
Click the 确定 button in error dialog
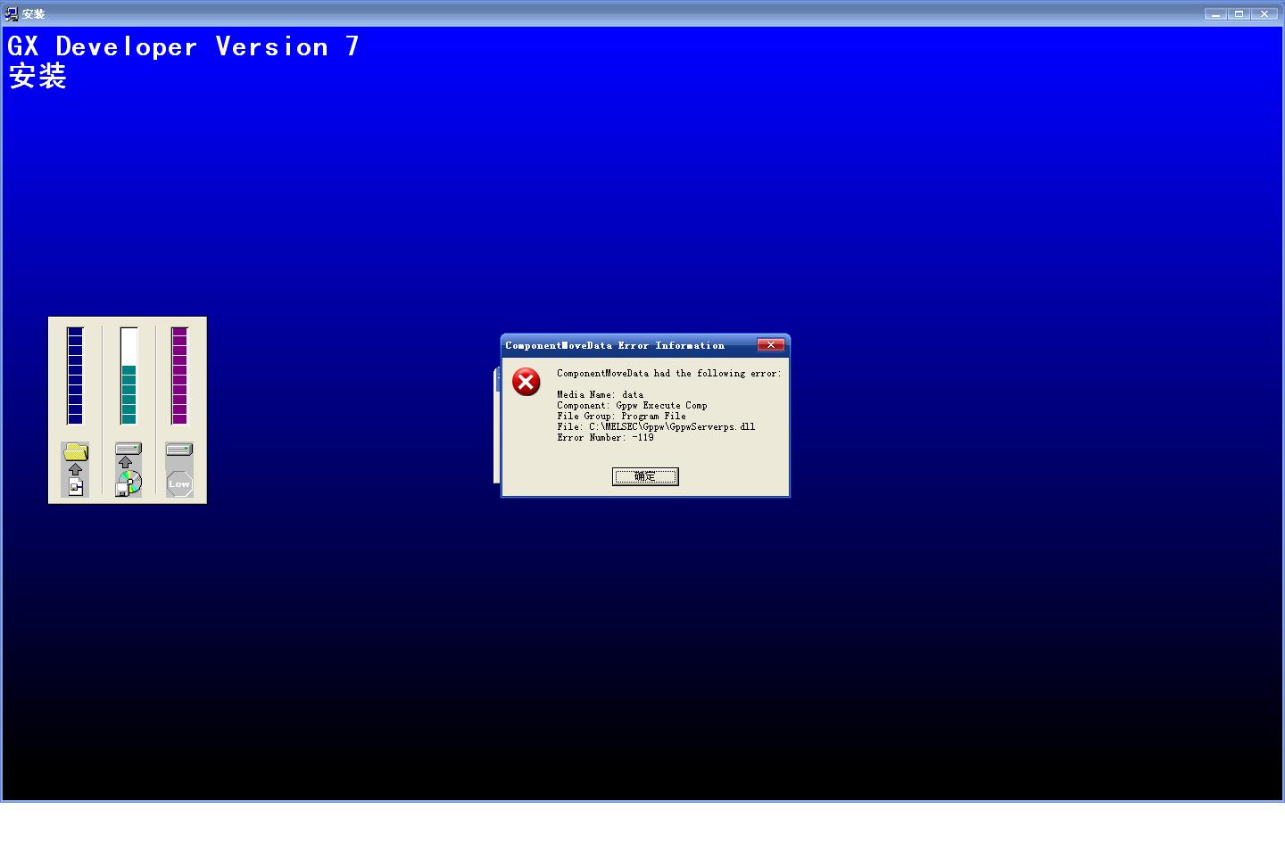(644, 476)
